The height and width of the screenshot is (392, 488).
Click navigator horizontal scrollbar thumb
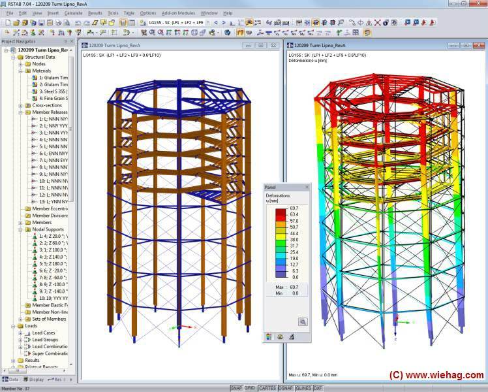(x=17, y=371)
